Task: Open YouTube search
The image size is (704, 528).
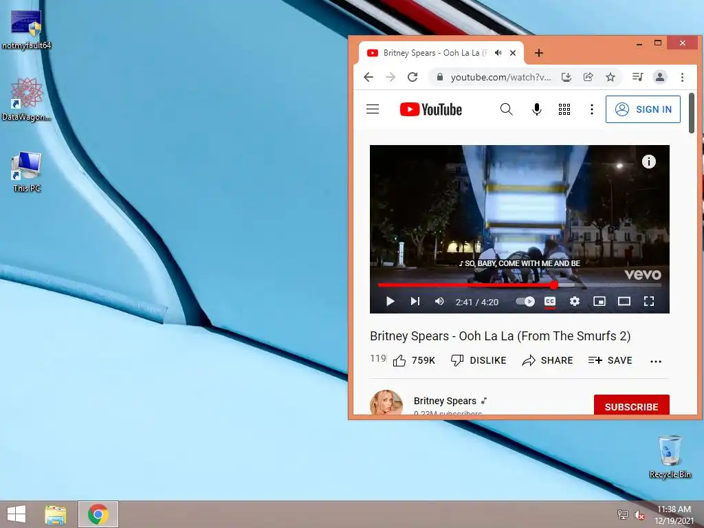Action: tap(507, 109)
